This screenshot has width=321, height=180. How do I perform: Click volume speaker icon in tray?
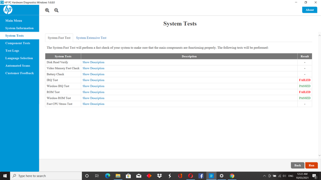pos(284,176)
